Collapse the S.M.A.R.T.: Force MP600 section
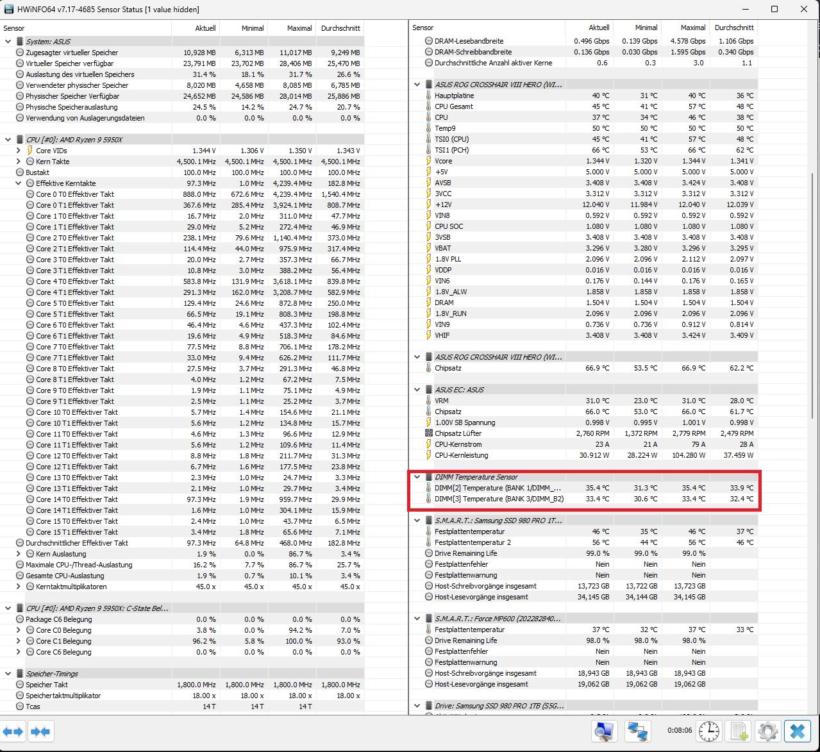 click(x=417, y=619)
